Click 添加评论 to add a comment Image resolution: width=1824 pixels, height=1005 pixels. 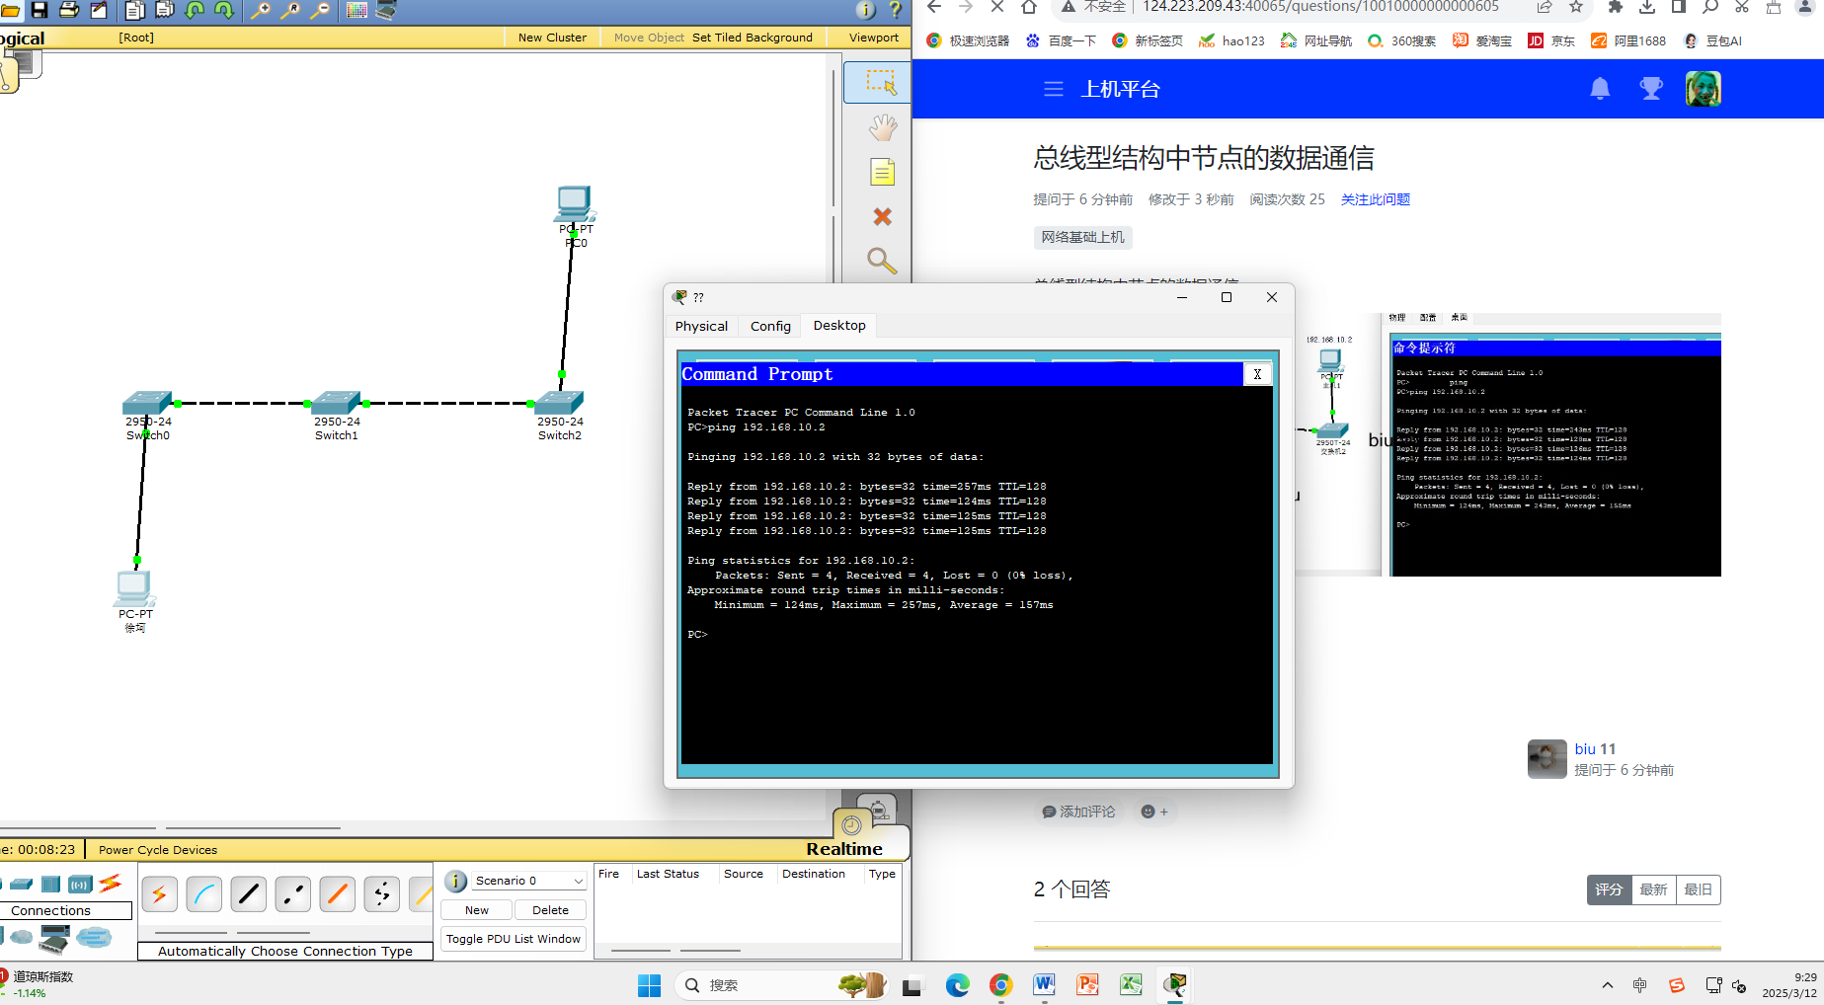click(x=1078, y=812)
